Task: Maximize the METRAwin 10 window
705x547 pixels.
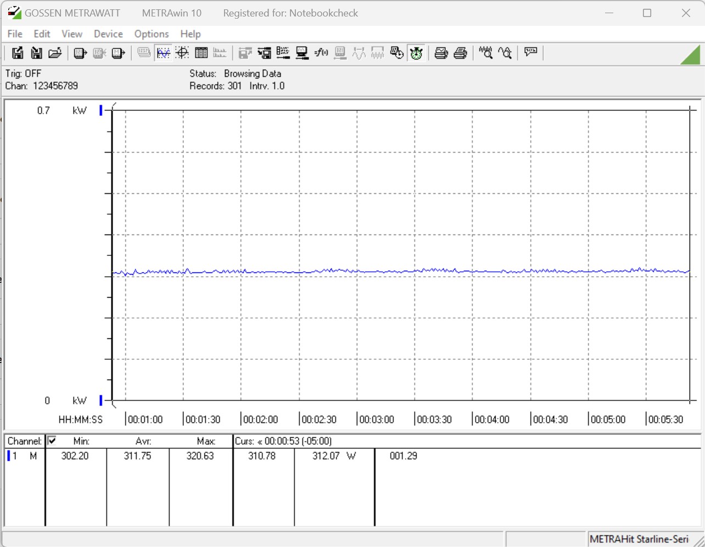Action: 647,13
